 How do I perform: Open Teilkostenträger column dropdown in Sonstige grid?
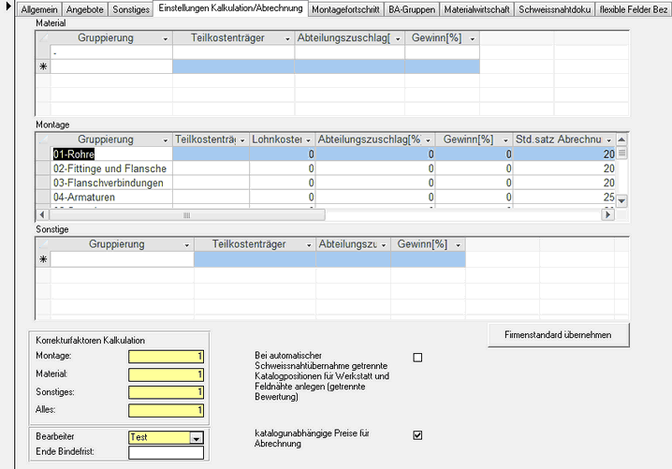click(x=307, y=244)
